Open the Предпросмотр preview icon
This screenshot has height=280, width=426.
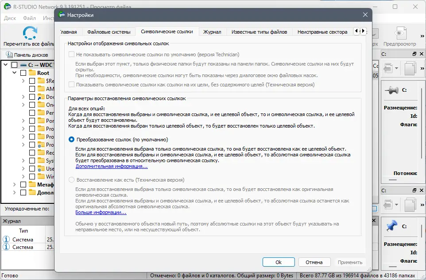[401, 33]
